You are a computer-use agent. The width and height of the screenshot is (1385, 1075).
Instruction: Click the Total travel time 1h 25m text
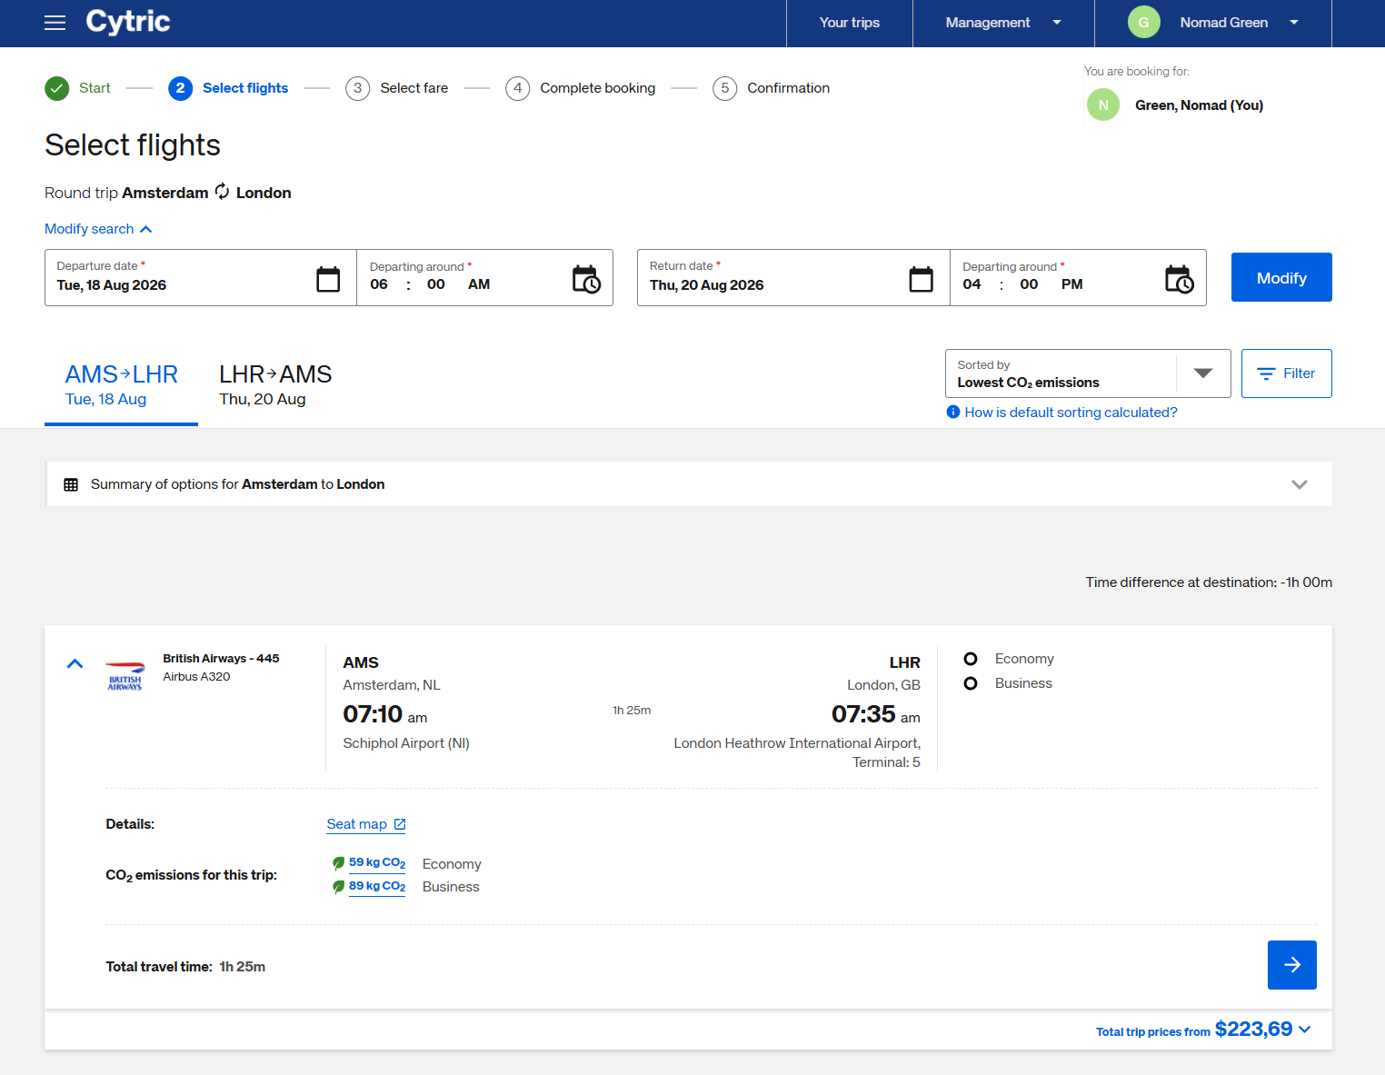185,967
